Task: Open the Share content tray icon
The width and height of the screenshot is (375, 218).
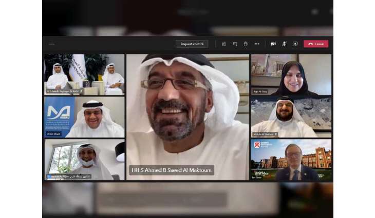Action: (x=295, y=44)
